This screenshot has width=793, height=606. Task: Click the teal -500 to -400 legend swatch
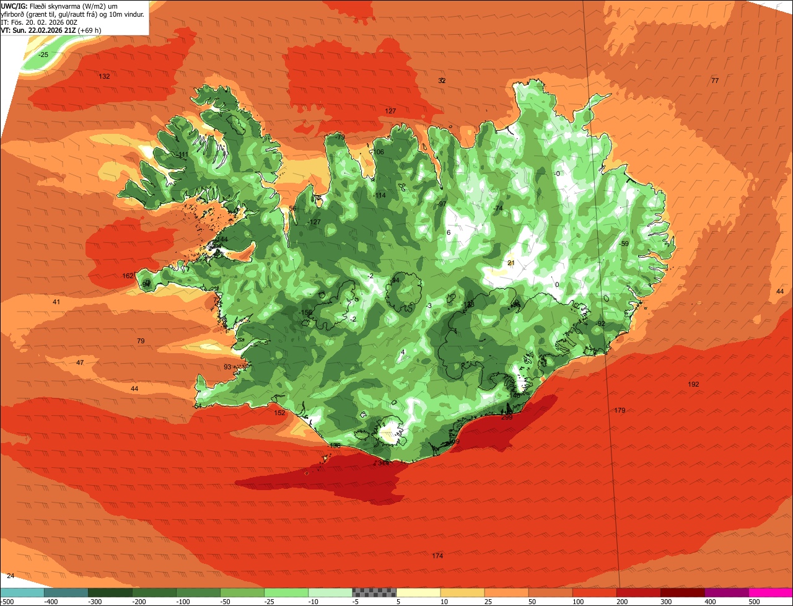click(22, 592)
